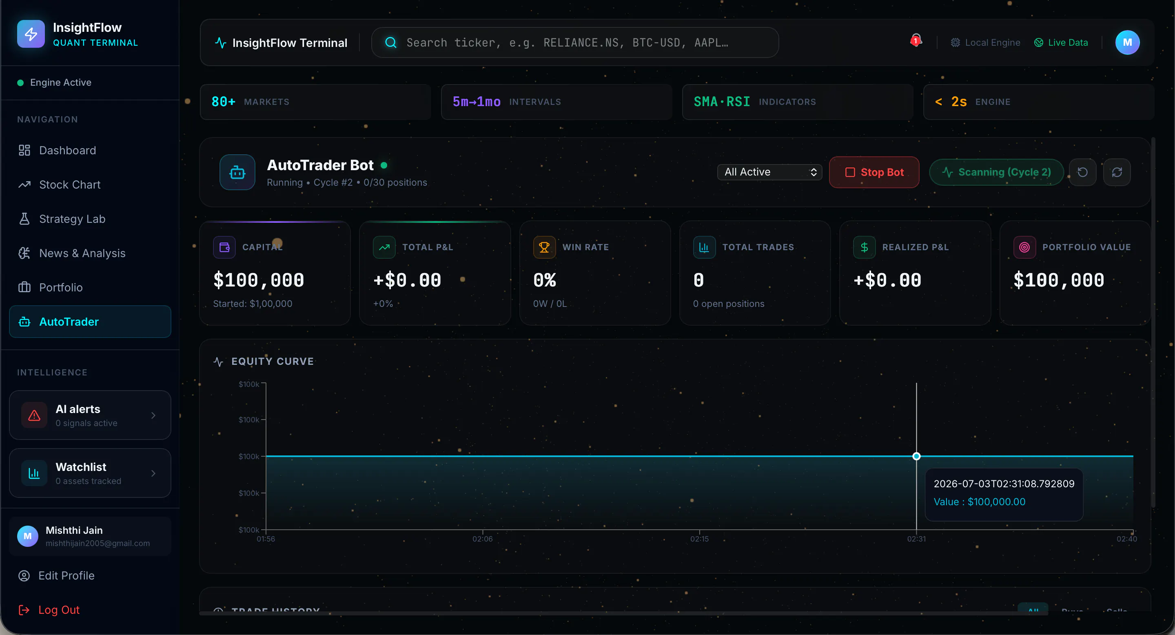
Task: Click the Log Out arrow icon
Action: pos(24,610)
